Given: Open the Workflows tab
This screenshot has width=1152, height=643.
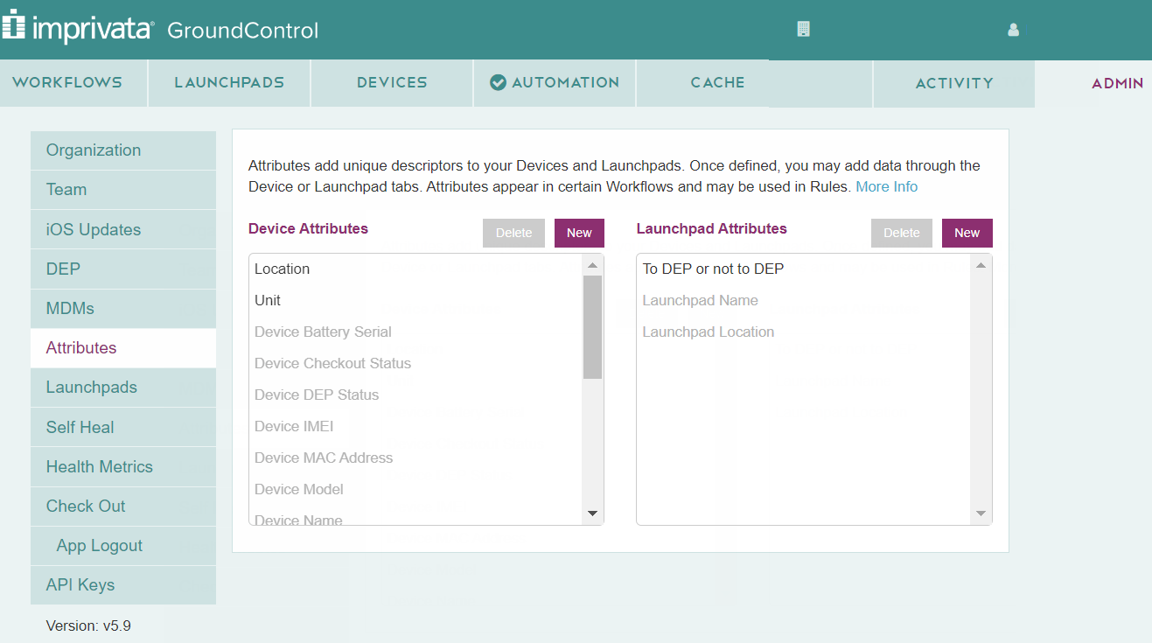Looking at the screenshot, I should pyautogui.click(x=73, y=83).
